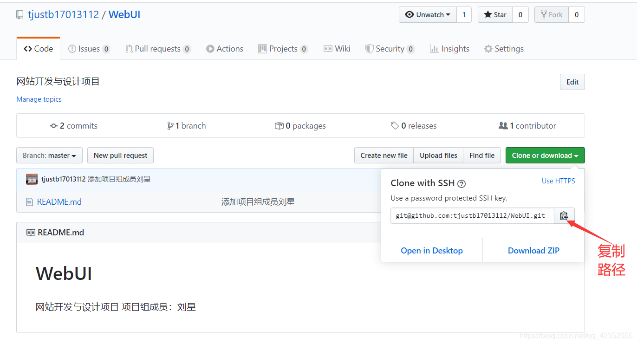Viewport: 637px width, 344px height.
Task: Click the help icon beside Clone with SSH
Action: (x=461, y=183)
